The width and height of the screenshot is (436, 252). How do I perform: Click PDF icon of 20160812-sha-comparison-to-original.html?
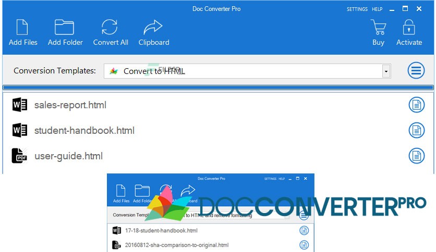(x=116, y=245)
